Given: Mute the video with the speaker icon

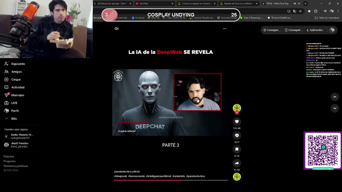Looking at the screenshot, I should click(116, 29).
